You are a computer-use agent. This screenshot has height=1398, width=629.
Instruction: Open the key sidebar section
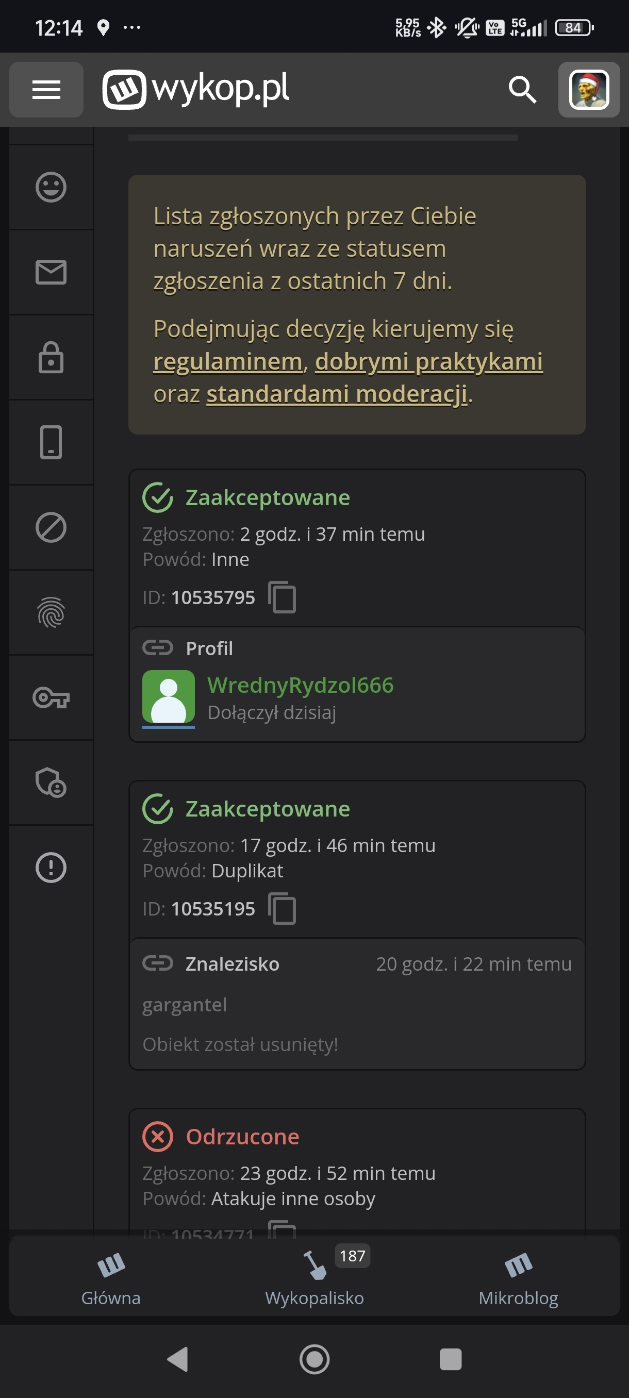tap(51, 697)
